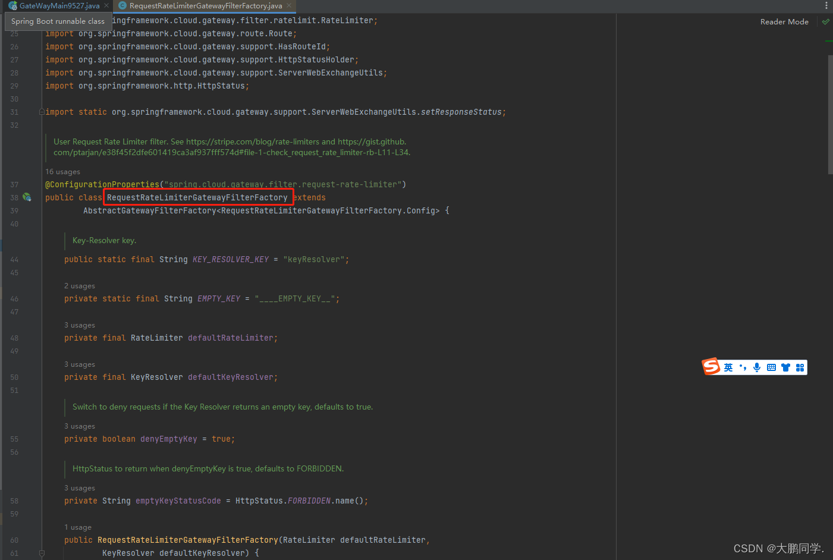Click AbstractGatewayFilterFactory on line 39
This screenshot has height=560, width=833.
pos(150,210)
